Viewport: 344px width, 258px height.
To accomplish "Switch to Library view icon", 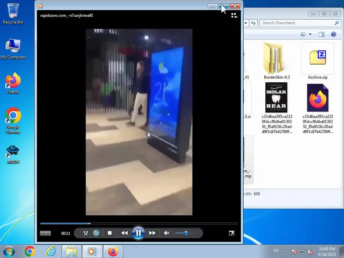I will [234, 15].
